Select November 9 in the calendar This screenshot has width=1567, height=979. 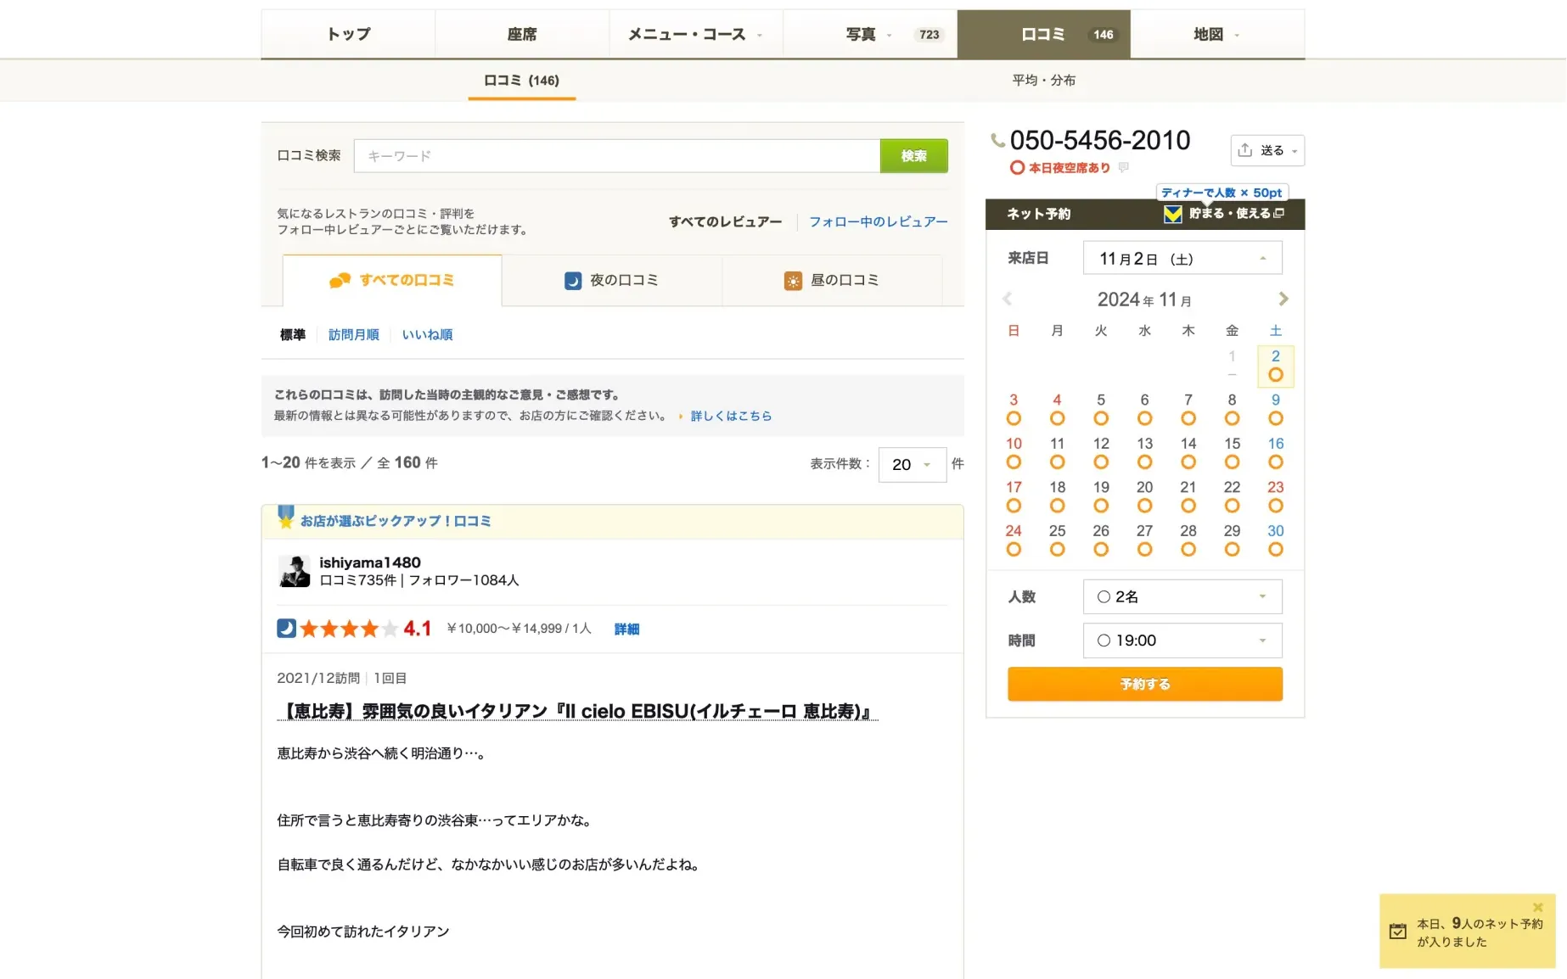tap(1275, 400)
